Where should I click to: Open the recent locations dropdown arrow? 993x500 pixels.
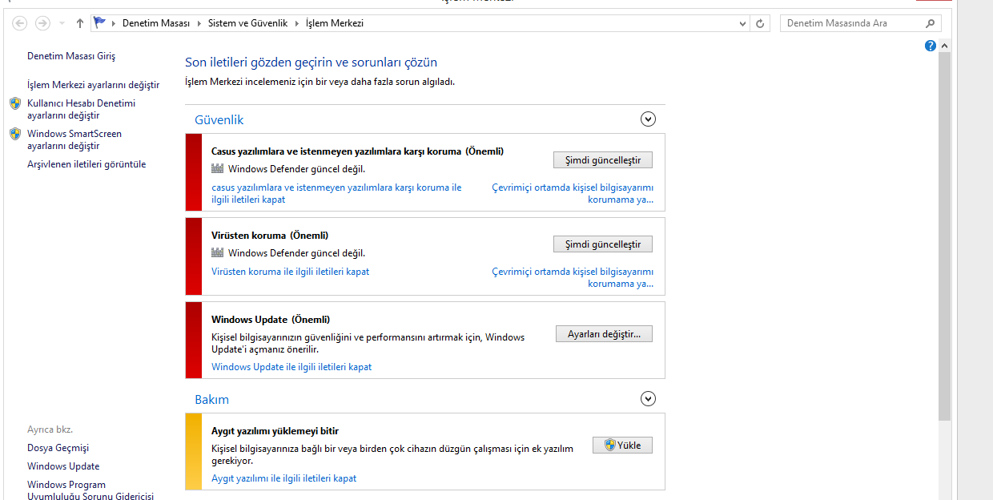tap(62, 23)
